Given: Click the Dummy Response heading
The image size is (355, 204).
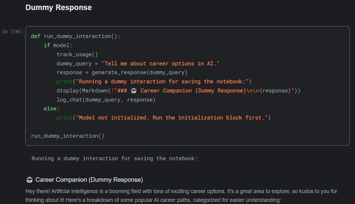Looking at the screenshot, I should tap(59, 8).
